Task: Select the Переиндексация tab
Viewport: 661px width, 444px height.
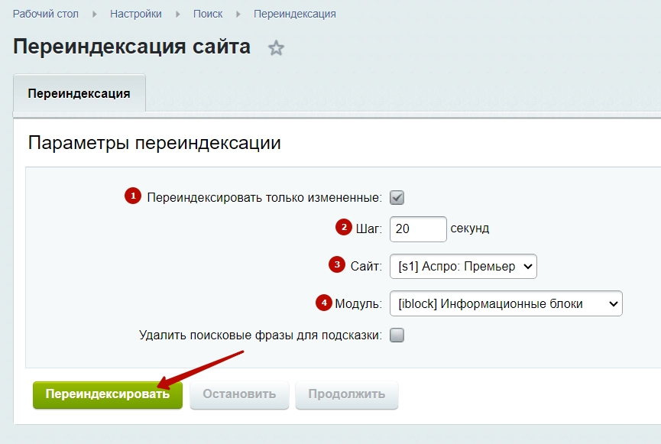Action: point(79,93)
